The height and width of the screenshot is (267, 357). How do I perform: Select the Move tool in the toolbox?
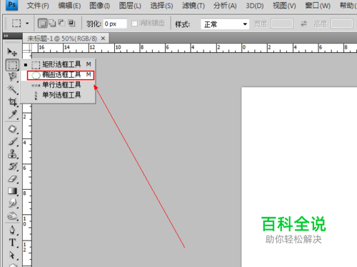point(12,51)
